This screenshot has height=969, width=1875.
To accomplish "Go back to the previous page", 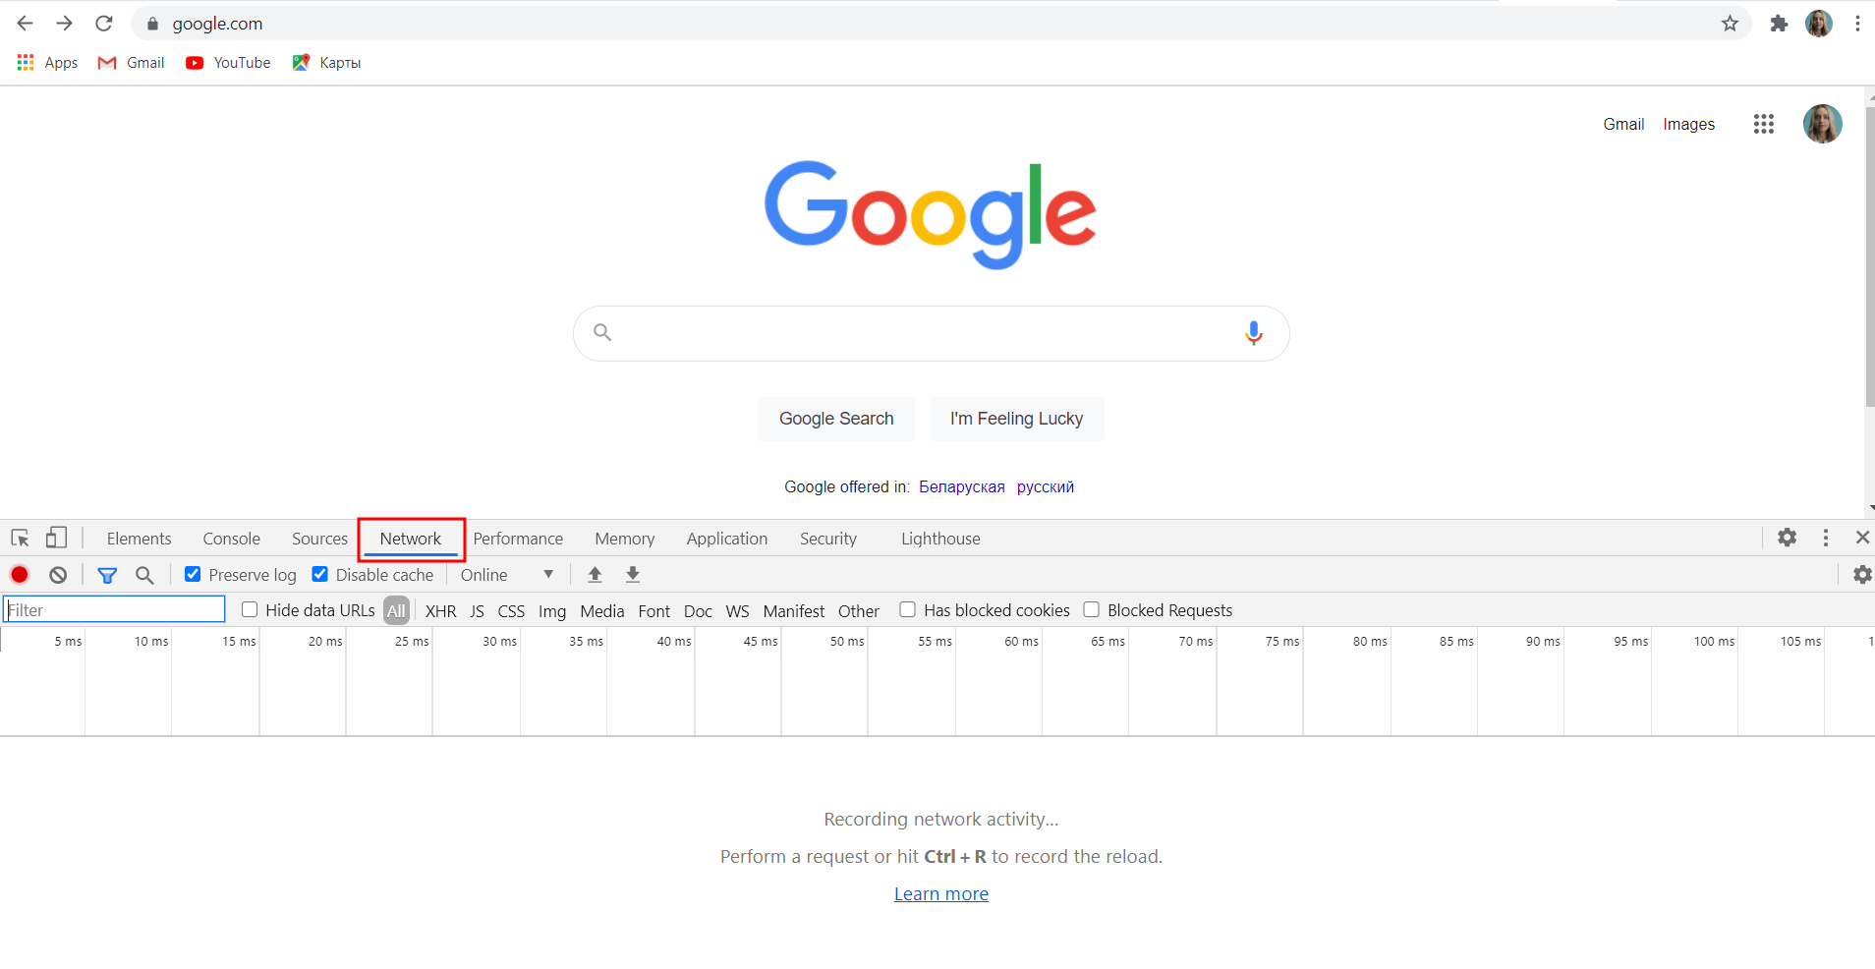I will [x=26, y=24].
